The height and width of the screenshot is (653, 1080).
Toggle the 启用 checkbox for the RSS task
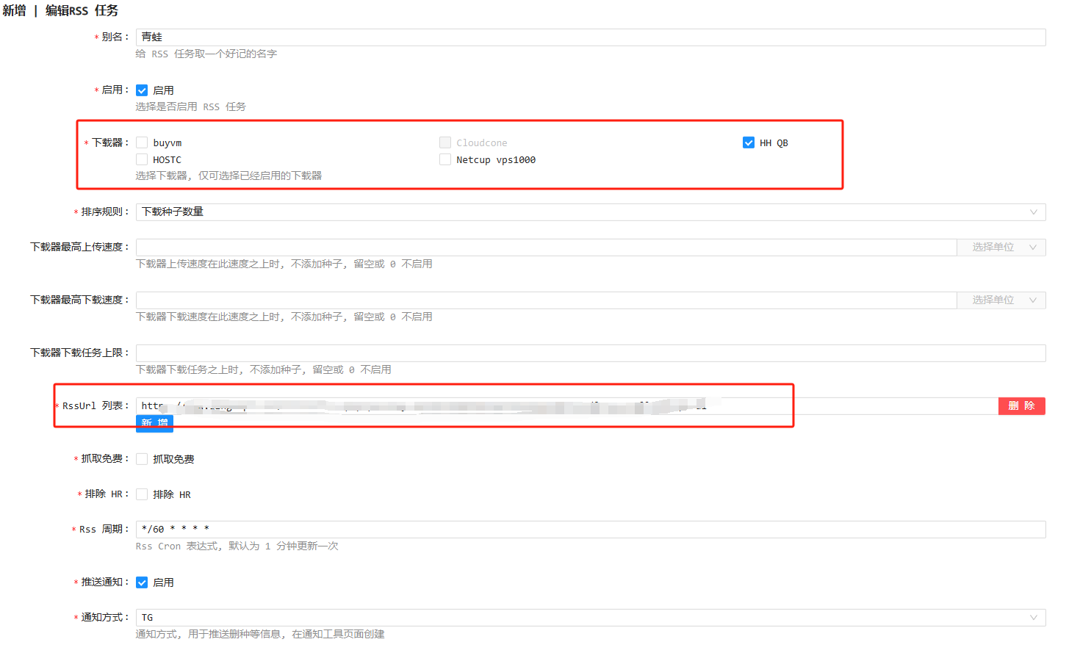[142, 90]
